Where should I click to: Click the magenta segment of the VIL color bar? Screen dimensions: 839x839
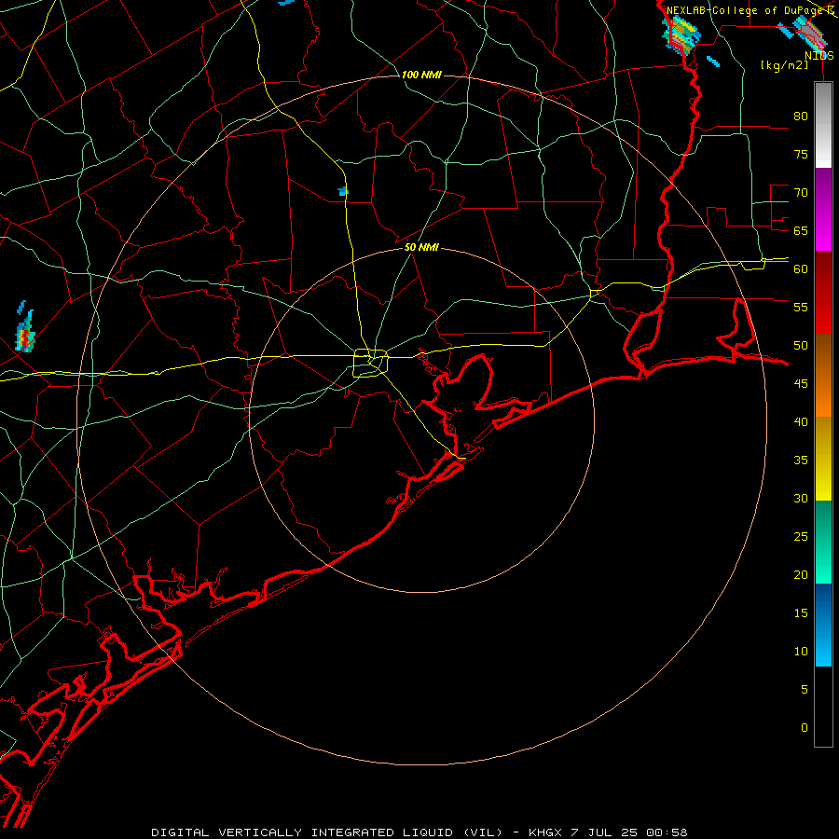pyautogui.click(x=823, y=209)
